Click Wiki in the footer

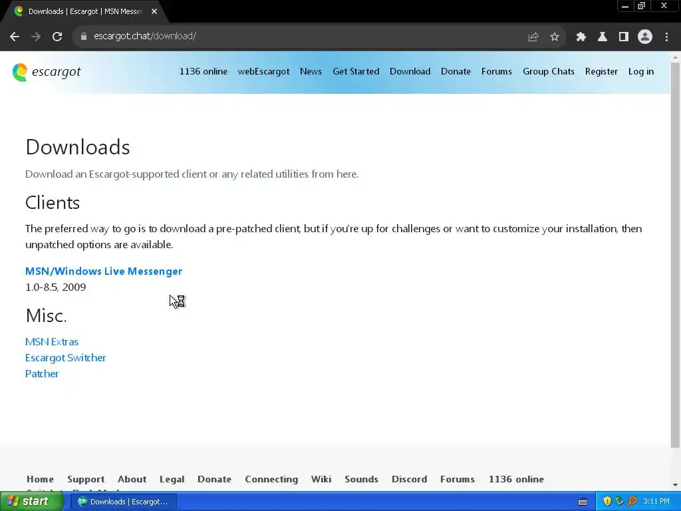point(321,479)
